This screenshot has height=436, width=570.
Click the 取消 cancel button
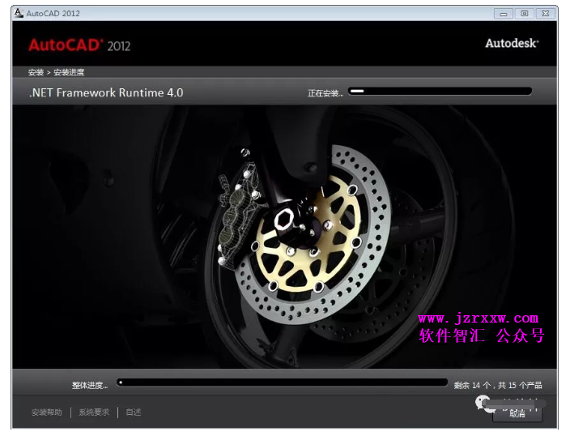[517, 413]
